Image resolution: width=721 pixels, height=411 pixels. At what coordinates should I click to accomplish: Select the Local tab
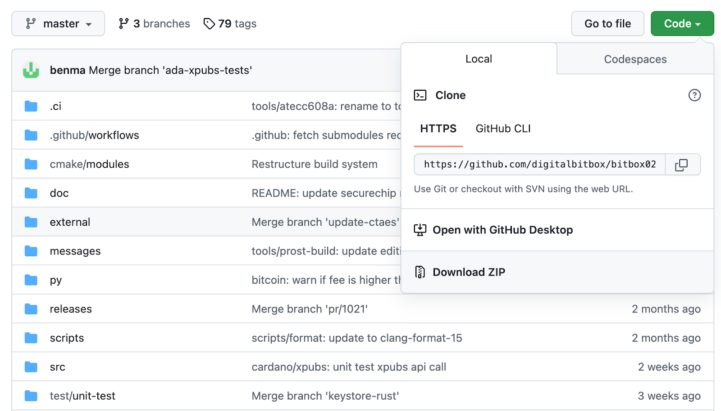click(x=479, y=59)
